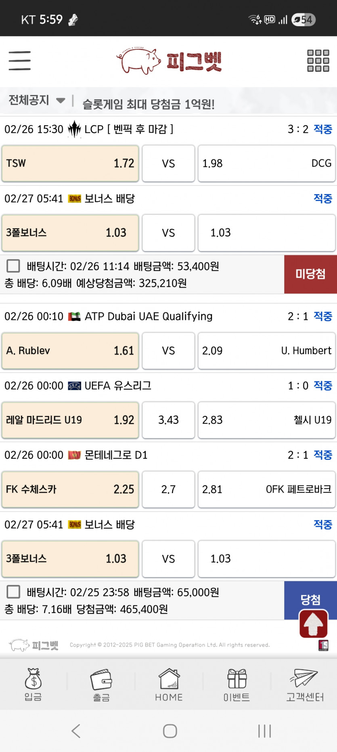This screenshot has height=752, width=337.
Task: Check the box for 65,000원 bet slip
Action: 13,592
